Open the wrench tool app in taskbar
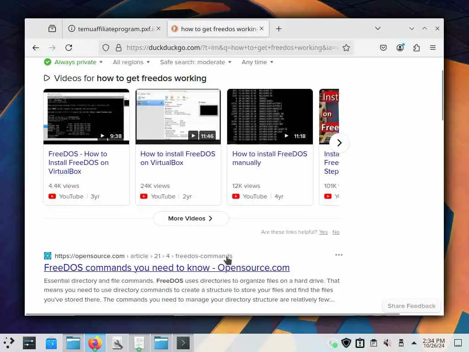 tap(117, 343)
